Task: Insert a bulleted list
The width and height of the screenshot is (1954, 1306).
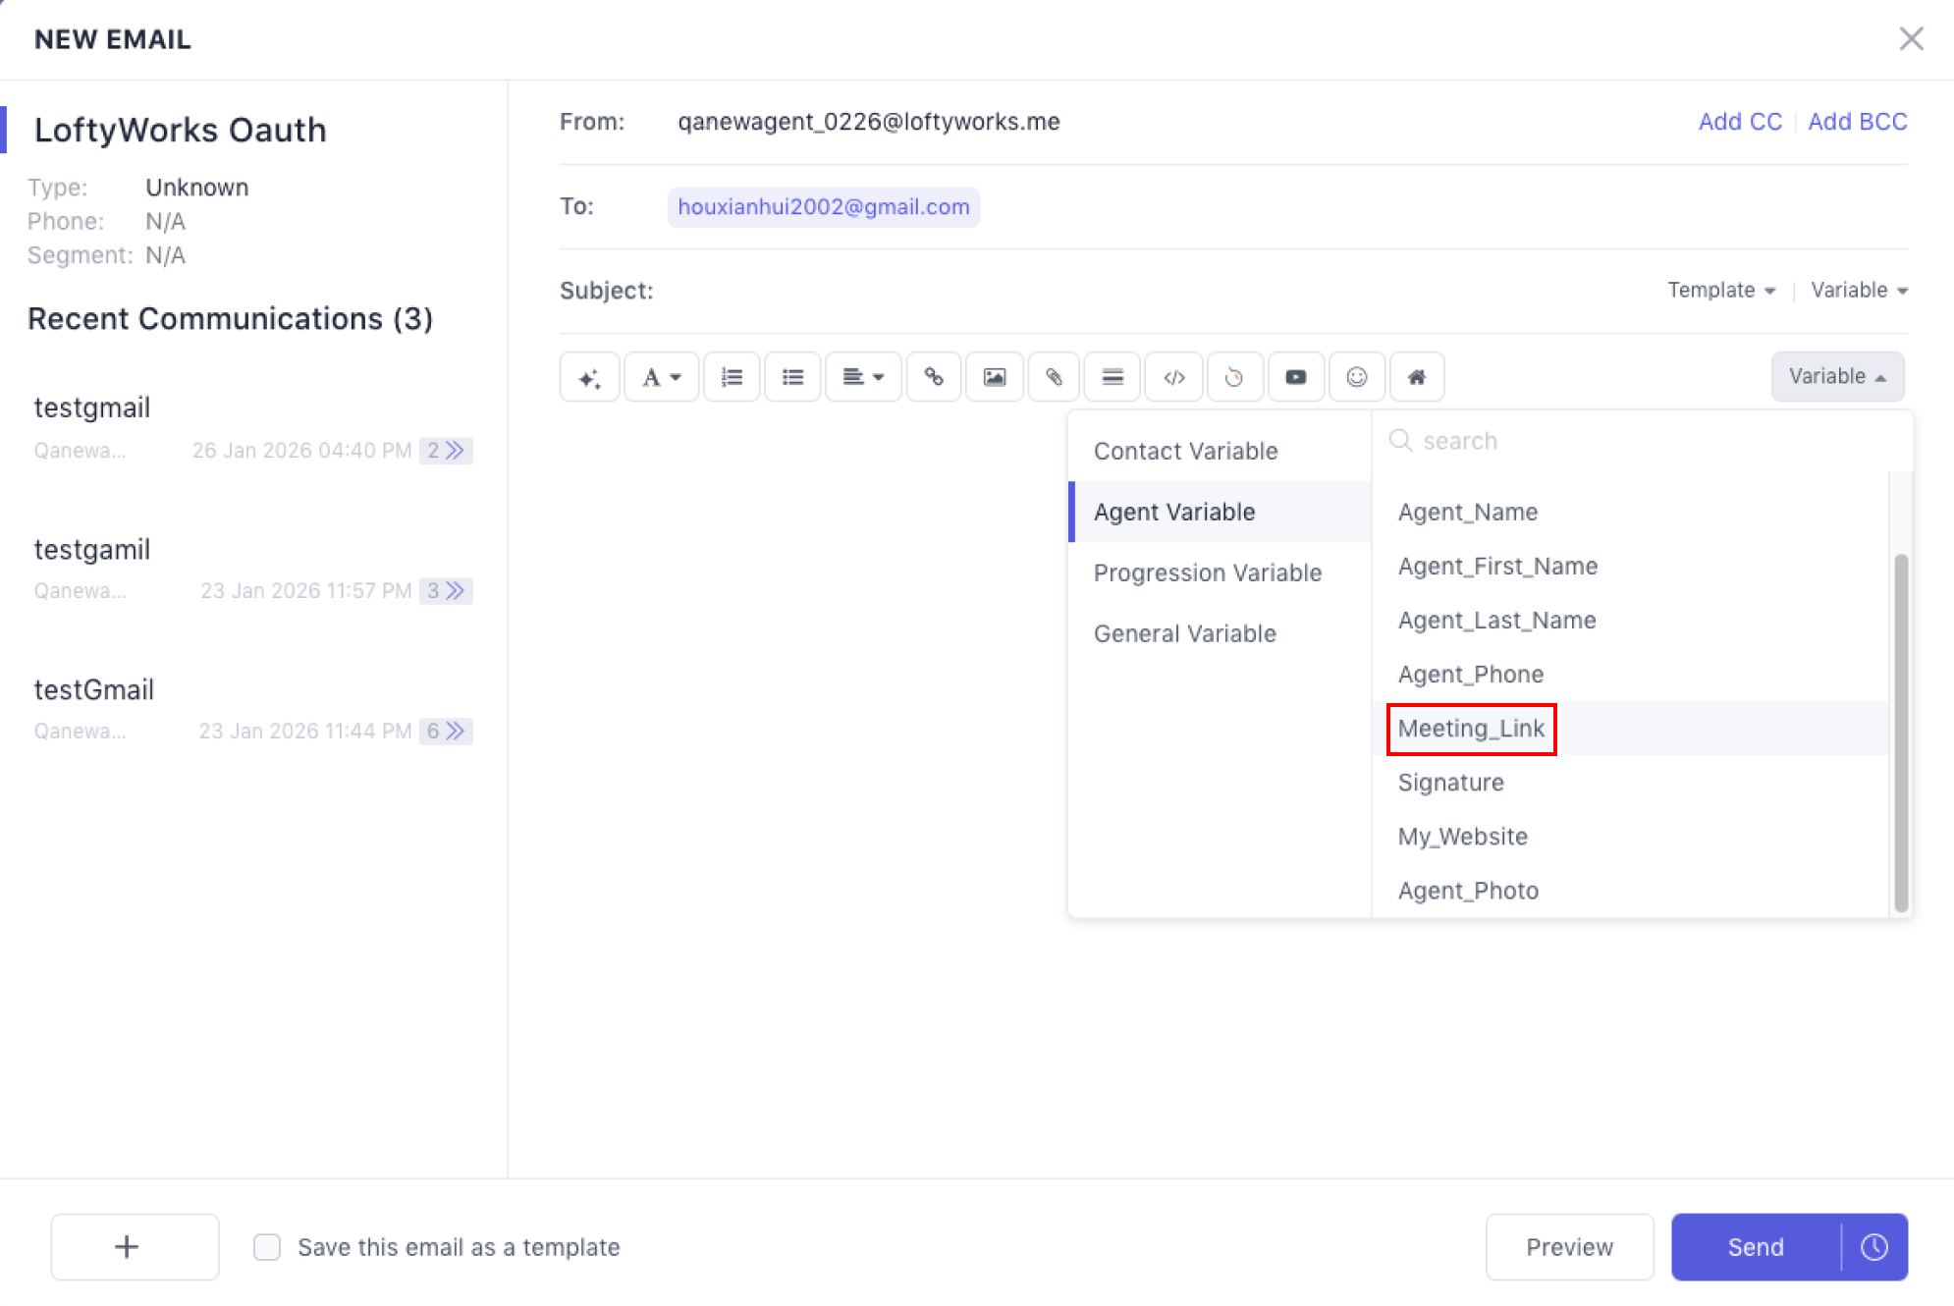Action: [x=792, y=377]
